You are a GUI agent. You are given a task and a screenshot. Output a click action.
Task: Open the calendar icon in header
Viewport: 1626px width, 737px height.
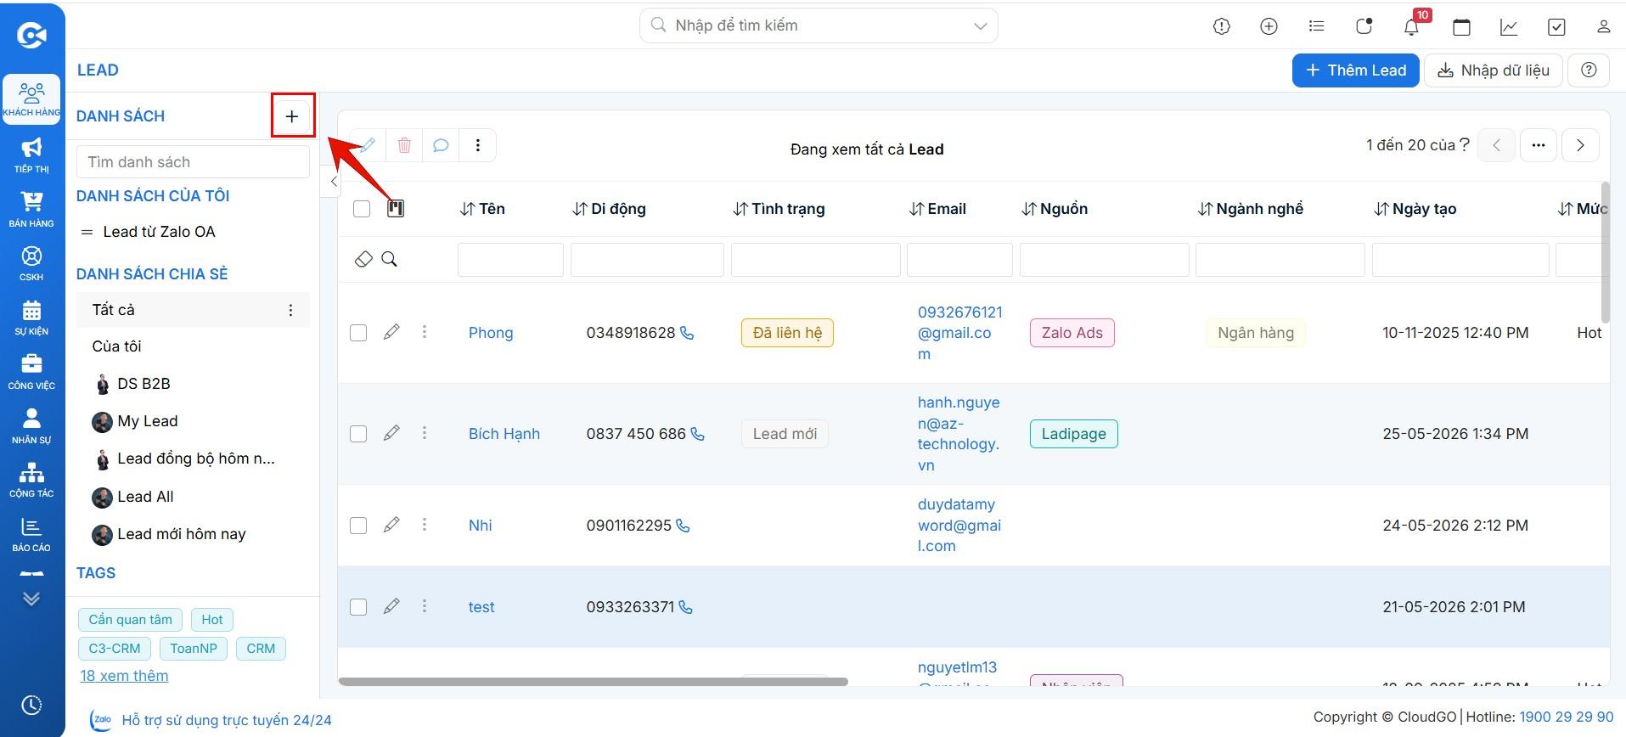[1461, 26]
